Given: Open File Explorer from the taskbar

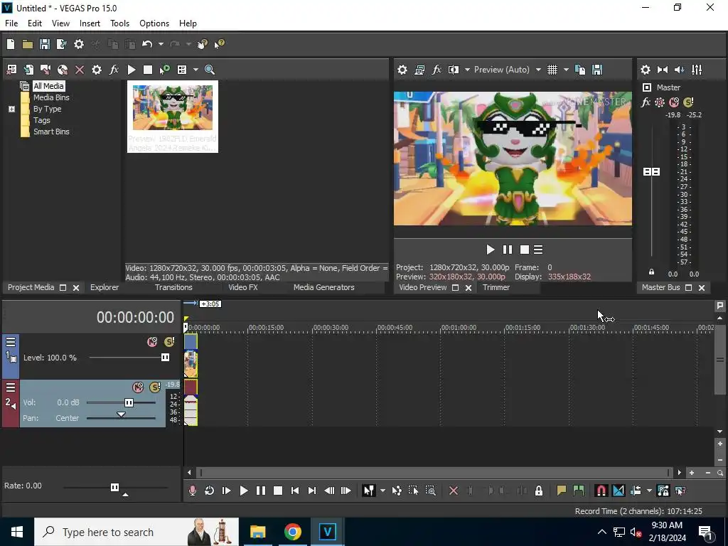Looking at the screenshot, I should pyautogui.click(x=257, y=532).
